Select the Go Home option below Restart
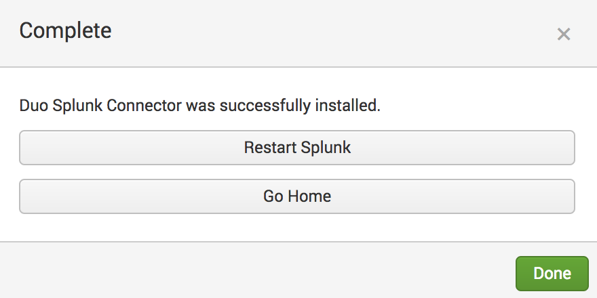597x298 pixels. pos(297,196)
